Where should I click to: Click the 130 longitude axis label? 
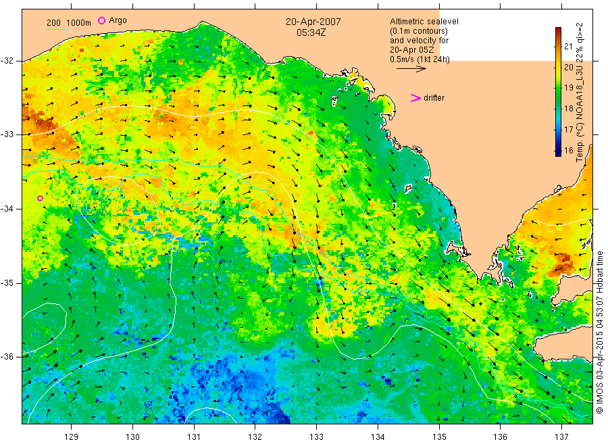coord(132,437)
